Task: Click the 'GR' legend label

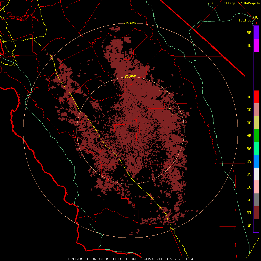Action: coord(249,110)
